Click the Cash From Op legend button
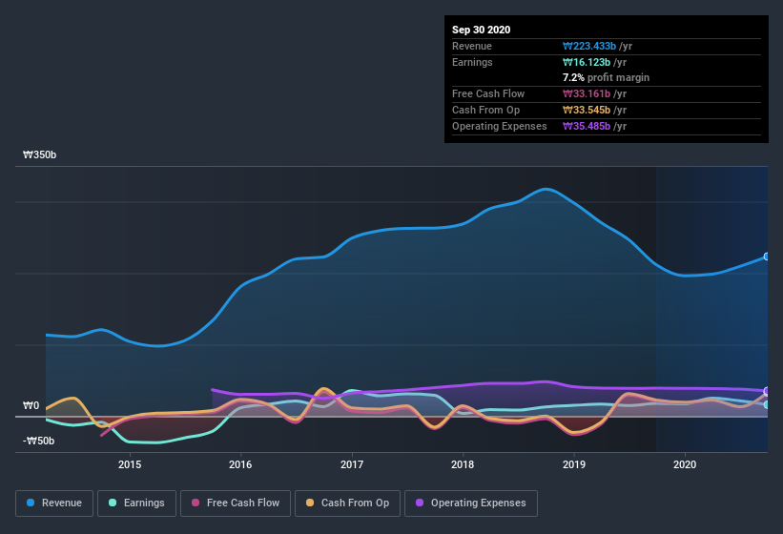This screenshot has width=783, height=534. (x=348, y=503)
